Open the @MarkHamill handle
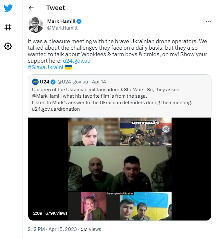The height and width of the screenshot is (239, 216). click(x=62, y=28)
